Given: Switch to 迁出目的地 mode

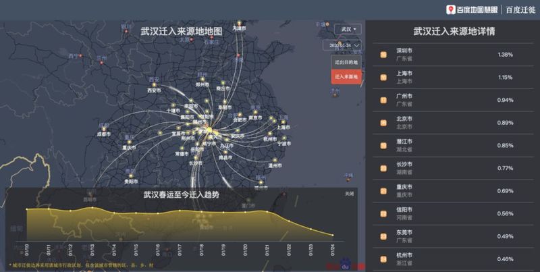Looking at the screenshot, I should coord(346,62).
